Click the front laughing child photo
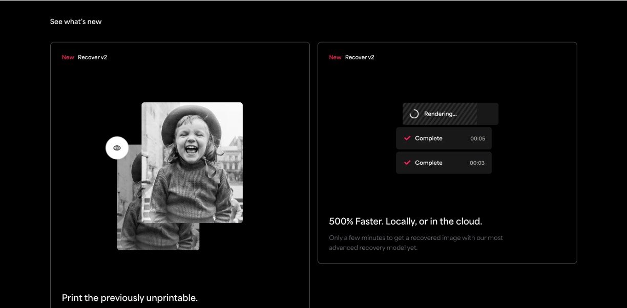This screenshot has height=308, width=627. 192,163
